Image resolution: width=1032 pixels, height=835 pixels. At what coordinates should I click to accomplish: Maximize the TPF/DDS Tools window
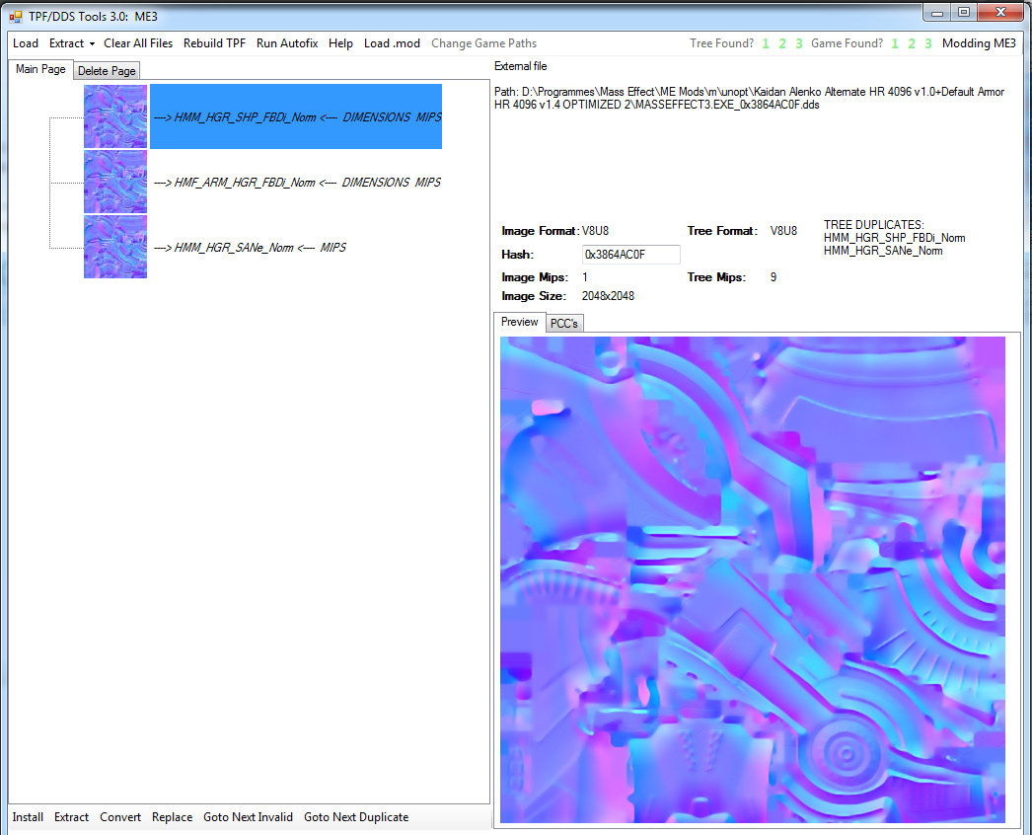point(964,12)
